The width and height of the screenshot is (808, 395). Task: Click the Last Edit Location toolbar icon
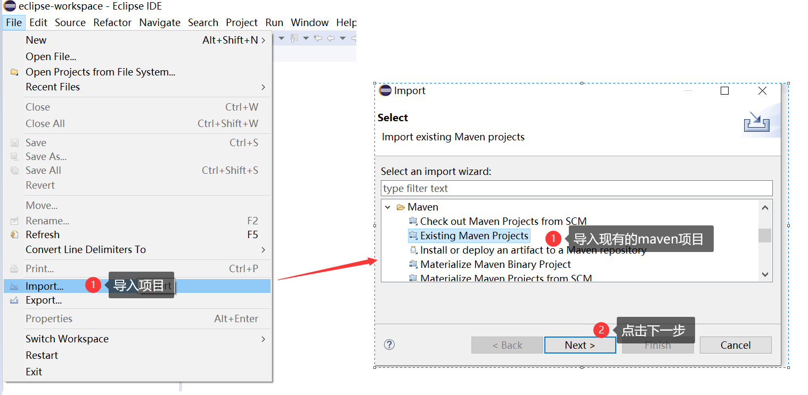pyautogui.click(x=318, y=38)
